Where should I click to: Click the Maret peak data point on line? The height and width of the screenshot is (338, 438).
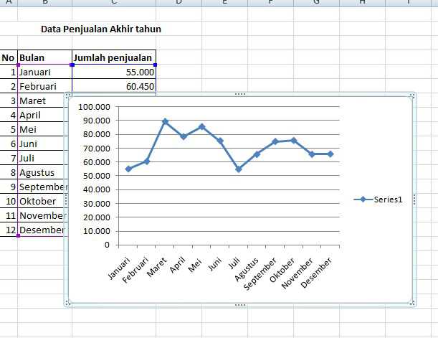point(165,122)
